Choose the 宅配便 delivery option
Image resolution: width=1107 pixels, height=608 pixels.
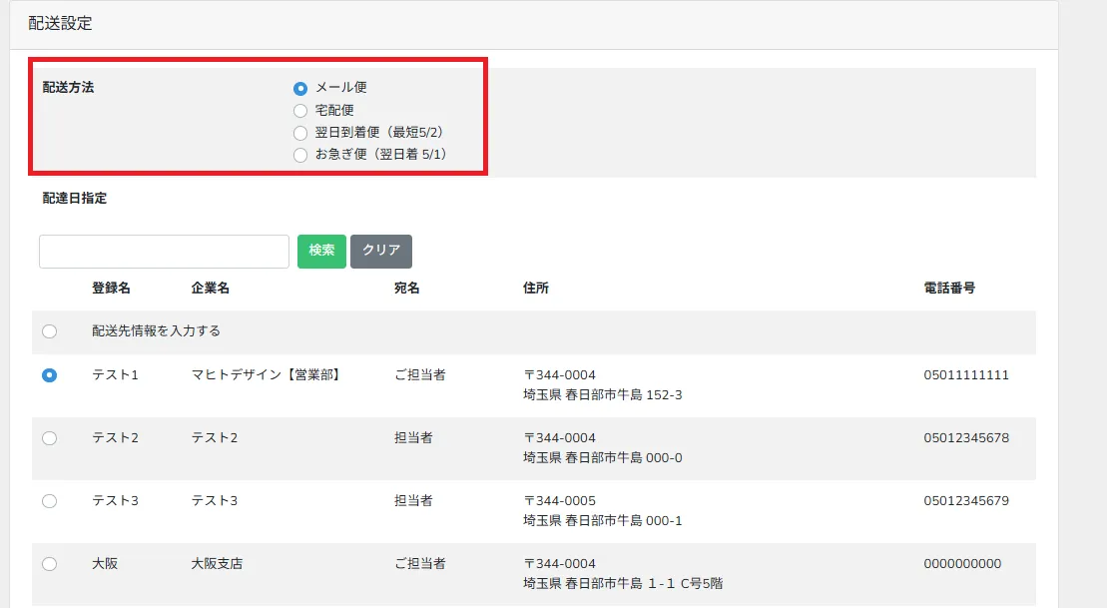[300, 110]
